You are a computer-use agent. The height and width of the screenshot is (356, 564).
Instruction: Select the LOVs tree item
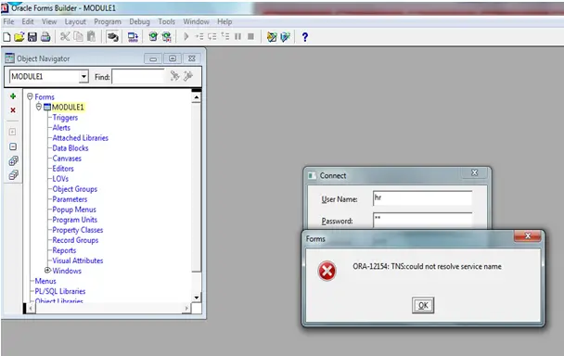(x=60, y=179)
